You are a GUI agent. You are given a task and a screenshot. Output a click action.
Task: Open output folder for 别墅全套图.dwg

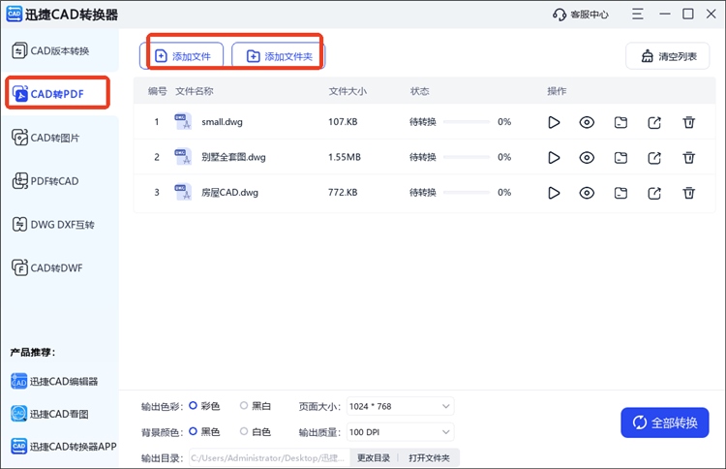tap(620, 158)
